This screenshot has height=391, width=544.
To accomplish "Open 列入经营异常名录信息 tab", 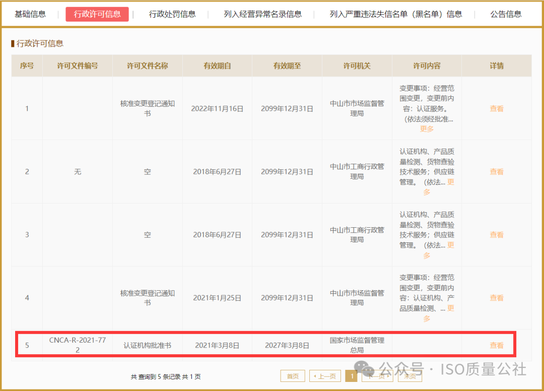I will coord(262,14).
